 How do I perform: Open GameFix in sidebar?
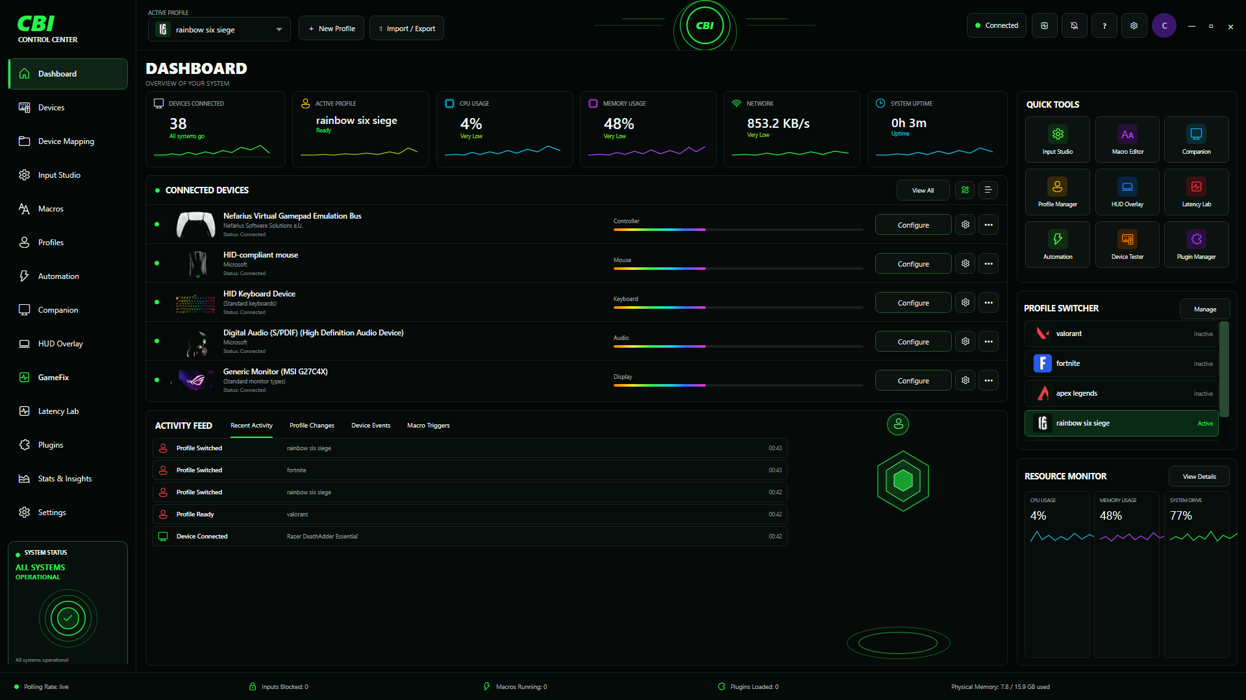68,378
